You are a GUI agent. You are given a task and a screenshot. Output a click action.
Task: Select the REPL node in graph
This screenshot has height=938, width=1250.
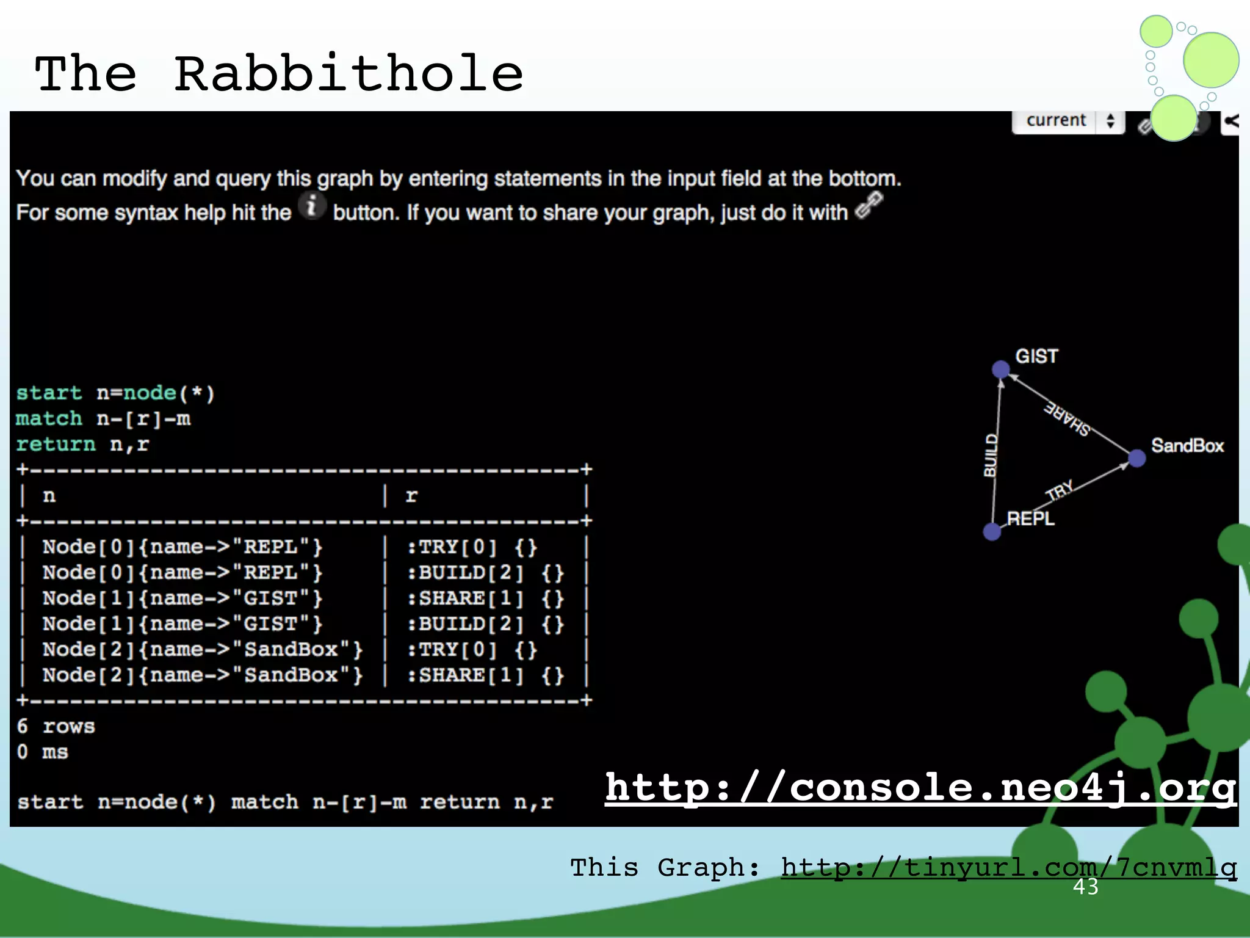click(x=992, y=532)
